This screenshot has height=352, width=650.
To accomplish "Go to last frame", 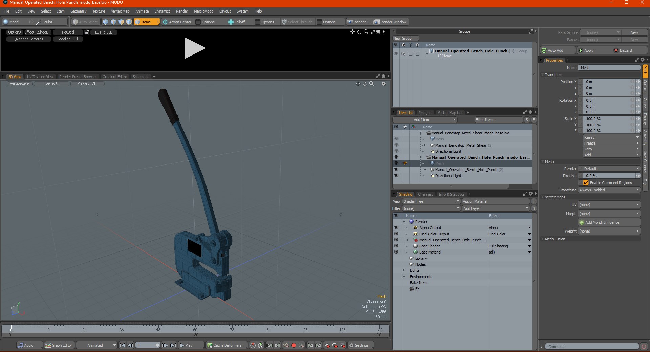I will coord(173,345).
